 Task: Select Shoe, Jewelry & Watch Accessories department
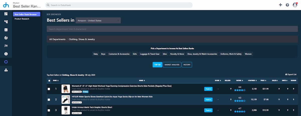[202, 54]
